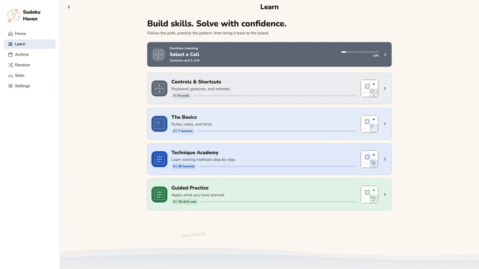Click the Controls & Shortcuts keypad icon
Screen dimensions: 479x269
(x=159, y=89)
